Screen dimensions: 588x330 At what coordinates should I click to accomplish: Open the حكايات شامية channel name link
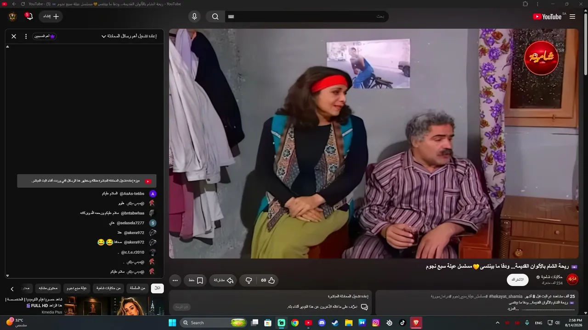click(552, 277)
